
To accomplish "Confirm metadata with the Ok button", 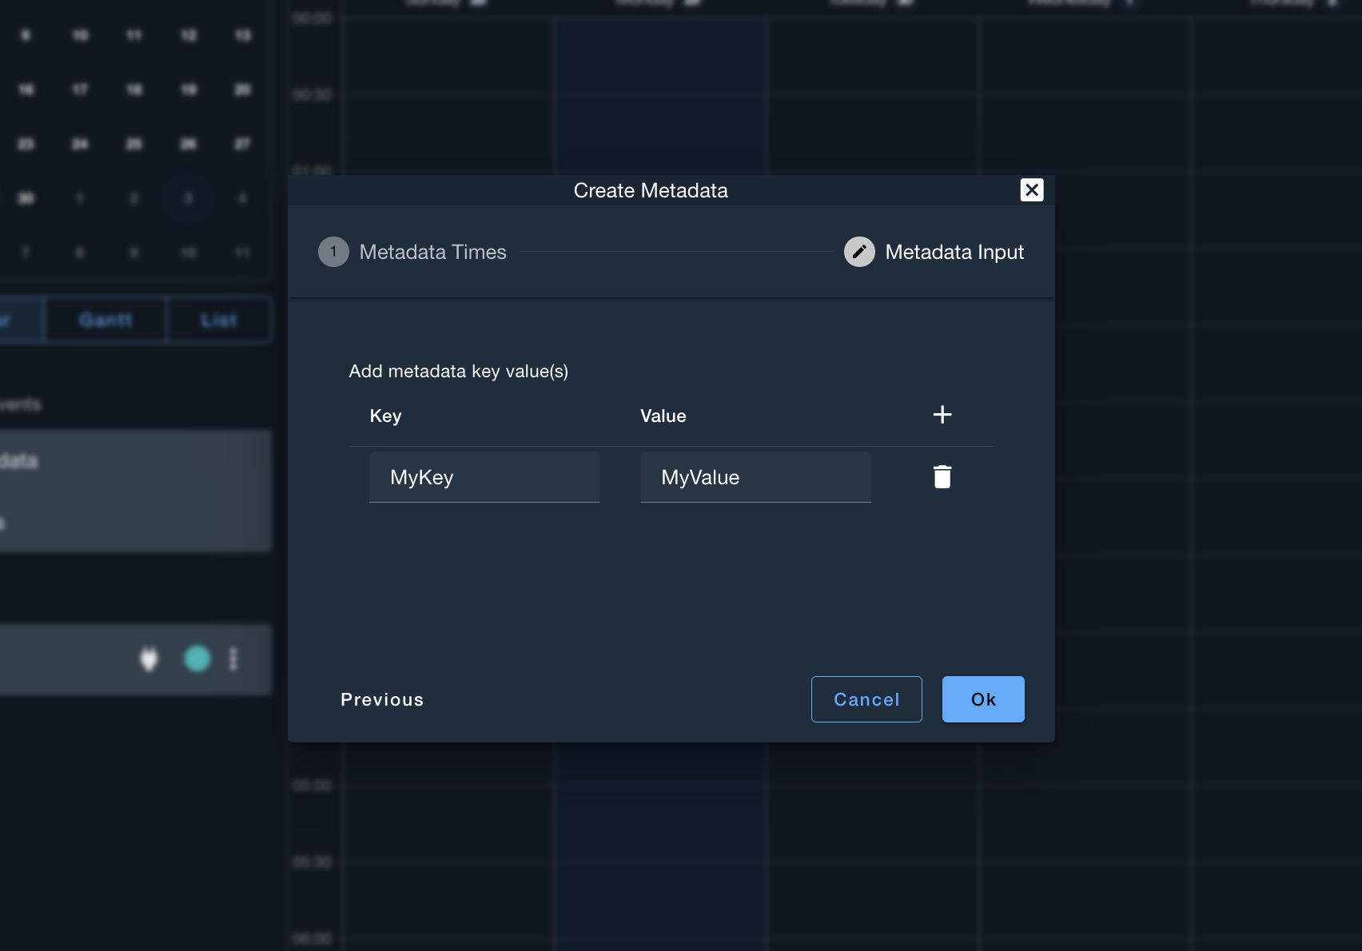I will click(x=983, y=699).
